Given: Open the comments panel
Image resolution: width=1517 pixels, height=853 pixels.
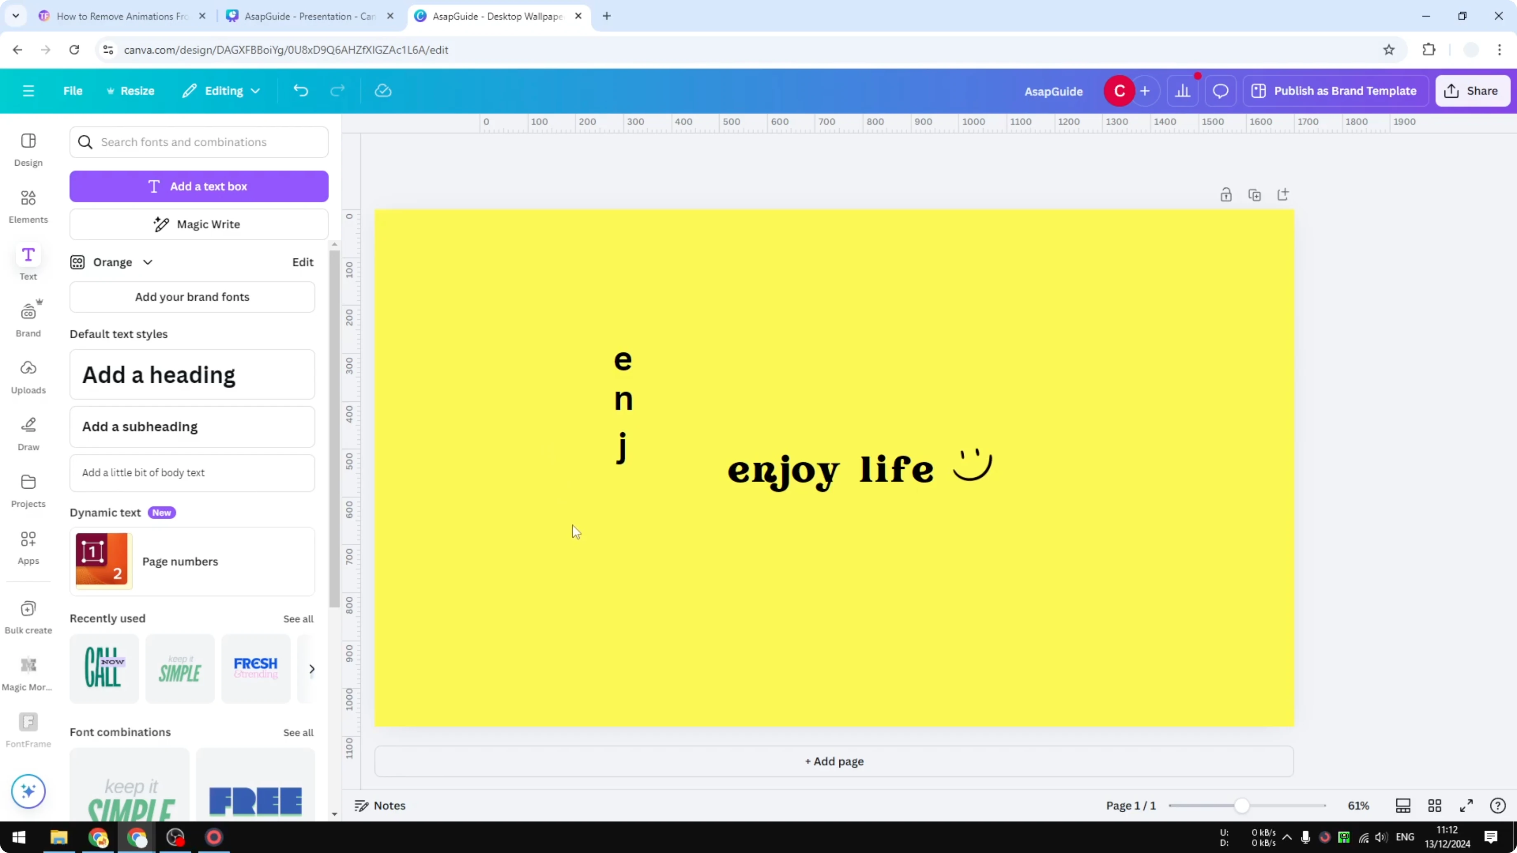Looking at the screenshot, I should pos(1220,90).
